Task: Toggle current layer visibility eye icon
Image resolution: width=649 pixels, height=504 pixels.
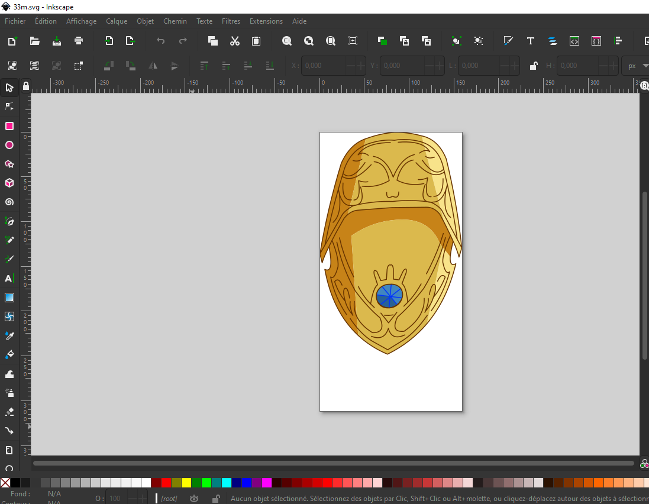Action: 194,499
